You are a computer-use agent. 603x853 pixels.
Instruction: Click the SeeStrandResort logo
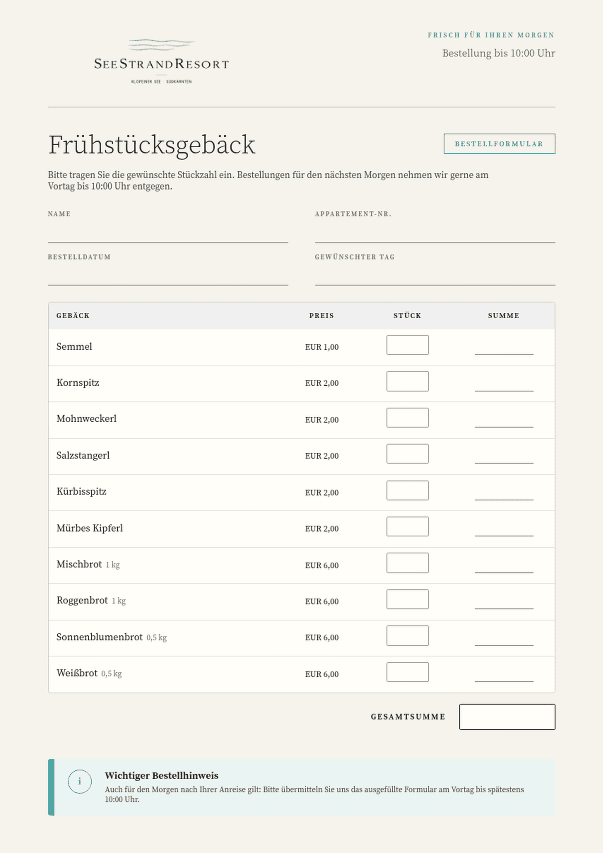(x=161, y=61)
